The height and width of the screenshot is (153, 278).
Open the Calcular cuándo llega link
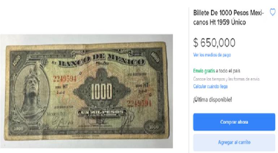pyautogui.click(x=210, y=86)
